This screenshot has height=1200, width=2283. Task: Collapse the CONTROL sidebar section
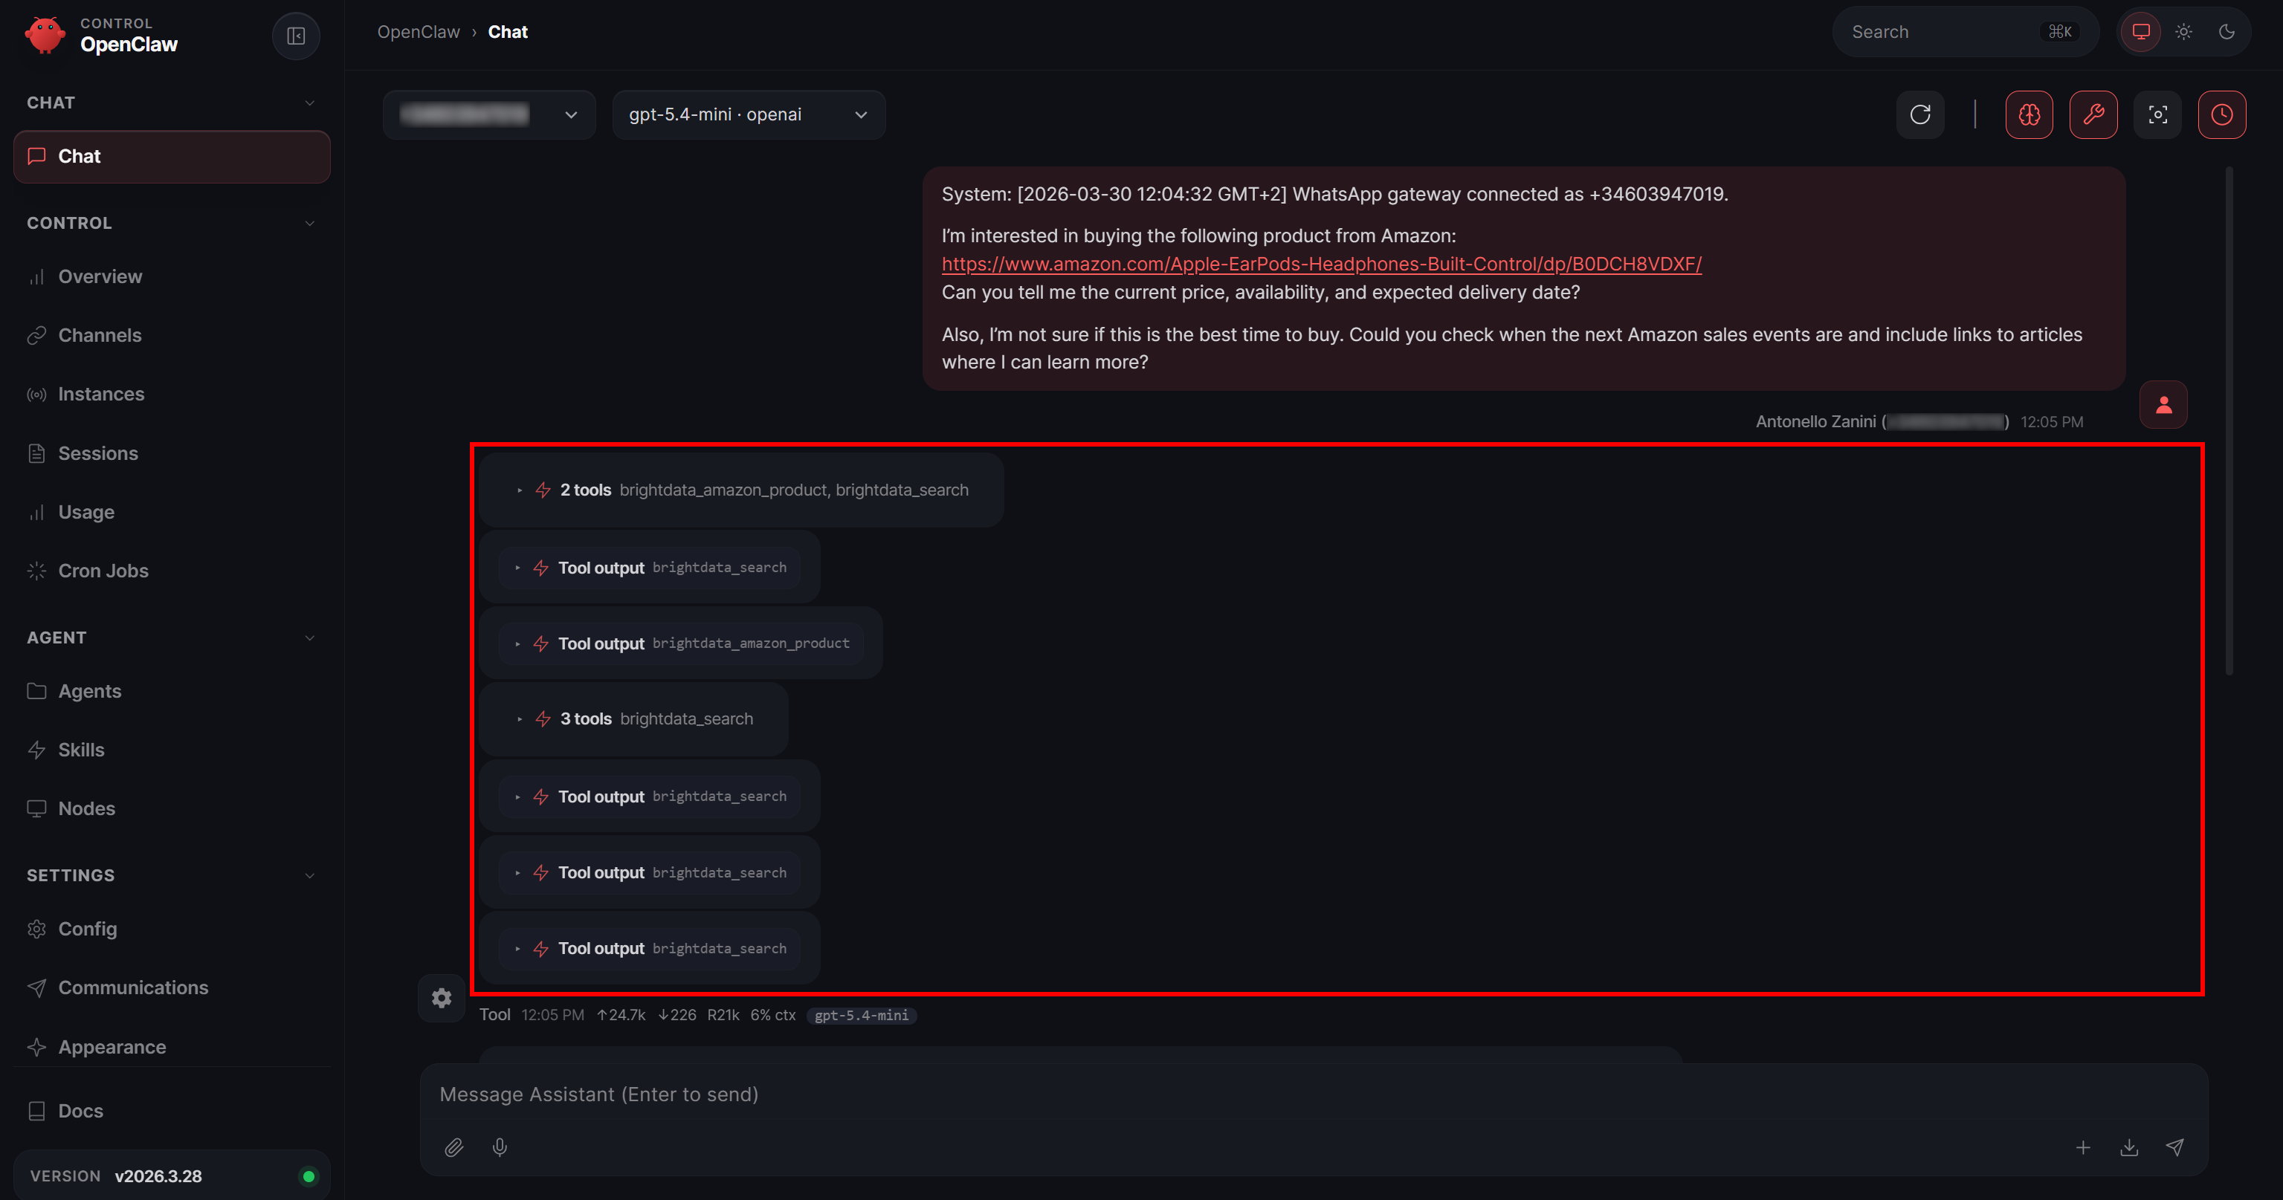coord(309,223)
